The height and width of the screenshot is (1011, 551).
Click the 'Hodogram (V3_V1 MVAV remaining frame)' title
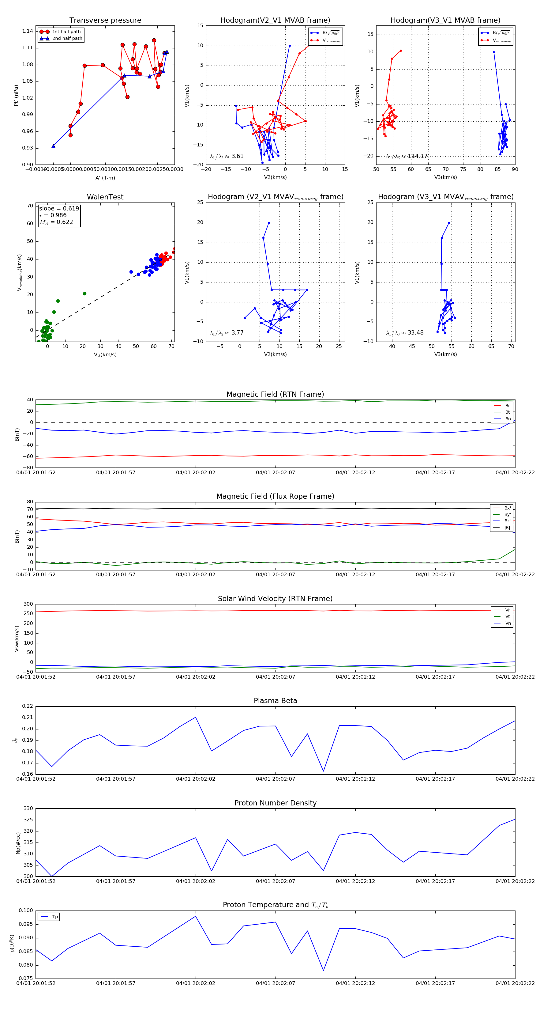point(445,197)
